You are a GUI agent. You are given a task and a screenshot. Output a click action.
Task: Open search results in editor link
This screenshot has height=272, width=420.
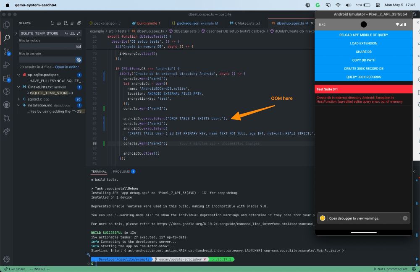tap(67, 67)
